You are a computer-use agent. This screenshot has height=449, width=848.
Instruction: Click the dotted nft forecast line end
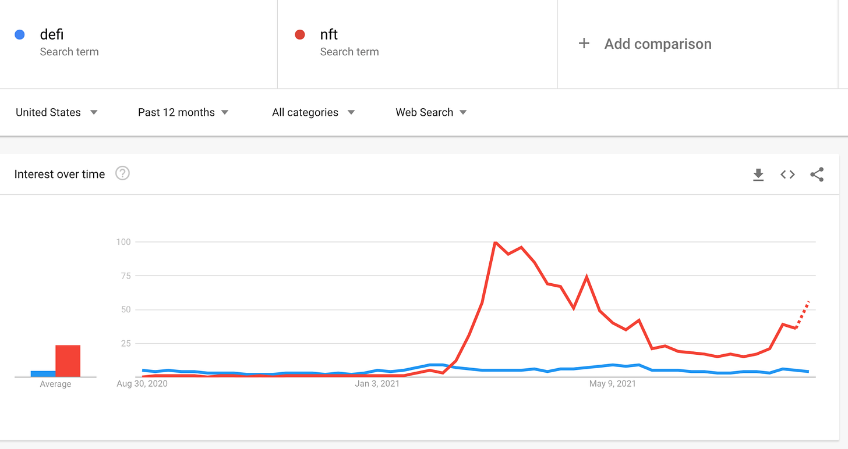pyautogui.click(x=809, y=302)
